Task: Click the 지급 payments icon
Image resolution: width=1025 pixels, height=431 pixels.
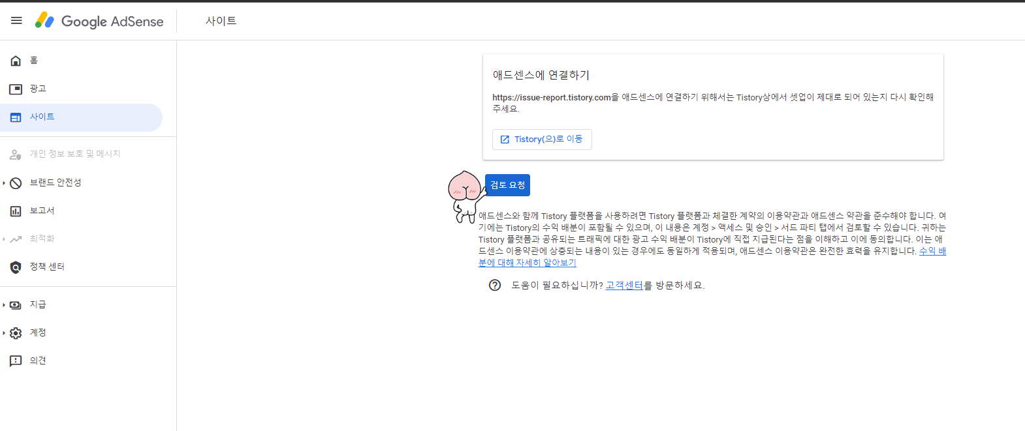Action: click(16, 305)
